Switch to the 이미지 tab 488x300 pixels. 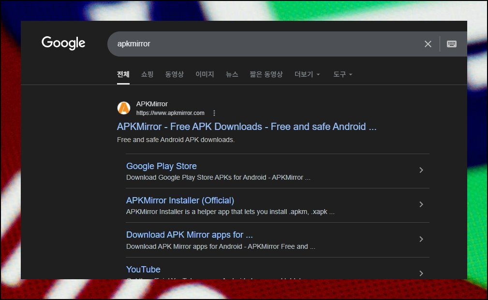click(x=205, y=74)
